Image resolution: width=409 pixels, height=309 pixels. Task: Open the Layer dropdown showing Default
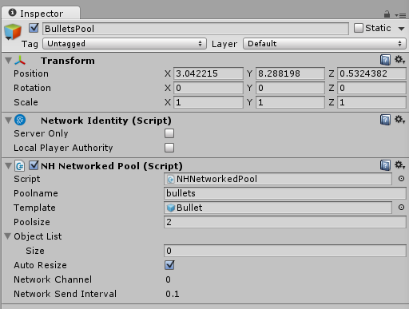324,44
